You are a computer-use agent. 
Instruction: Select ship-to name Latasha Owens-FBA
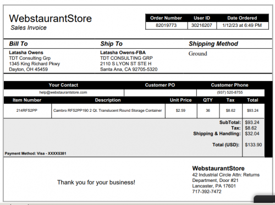pyautogui.click(x=123, y=53)
